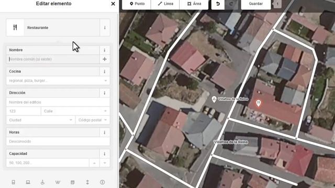Add the wheelchair accessibility field
335x188 pixels.
click(42, 182)
